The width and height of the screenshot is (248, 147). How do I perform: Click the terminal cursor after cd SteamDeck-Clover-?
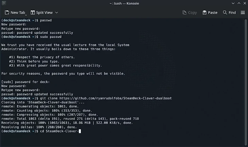(80, 131)
